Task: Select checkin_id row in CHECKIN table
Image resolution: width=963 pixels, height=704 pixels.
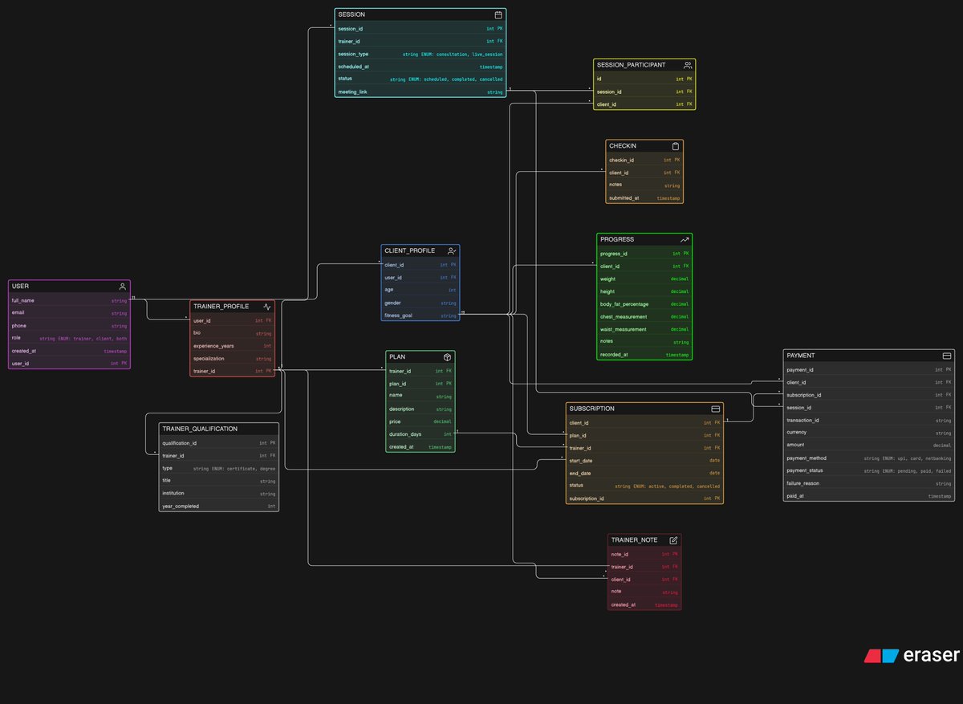Action: (644, 160)
